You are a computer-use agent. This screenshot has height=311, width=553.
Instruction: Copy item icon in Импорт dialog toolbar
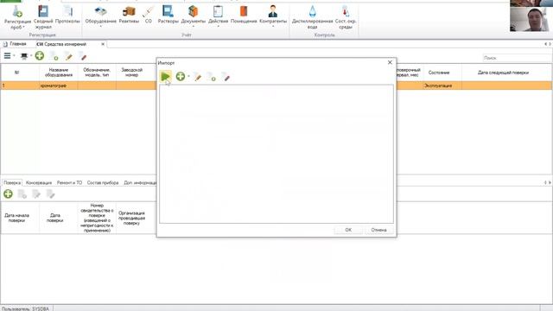click(x=211, y=76)
